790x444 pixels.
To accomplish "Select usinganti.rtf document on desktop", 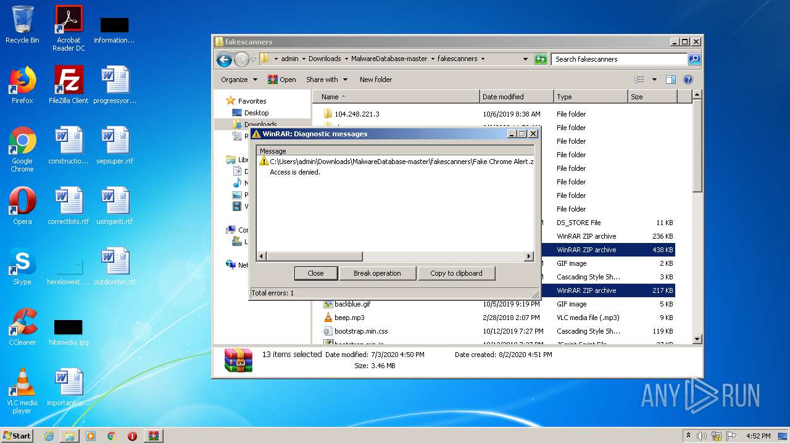I will pyautogui.click(x=115, y=206).
